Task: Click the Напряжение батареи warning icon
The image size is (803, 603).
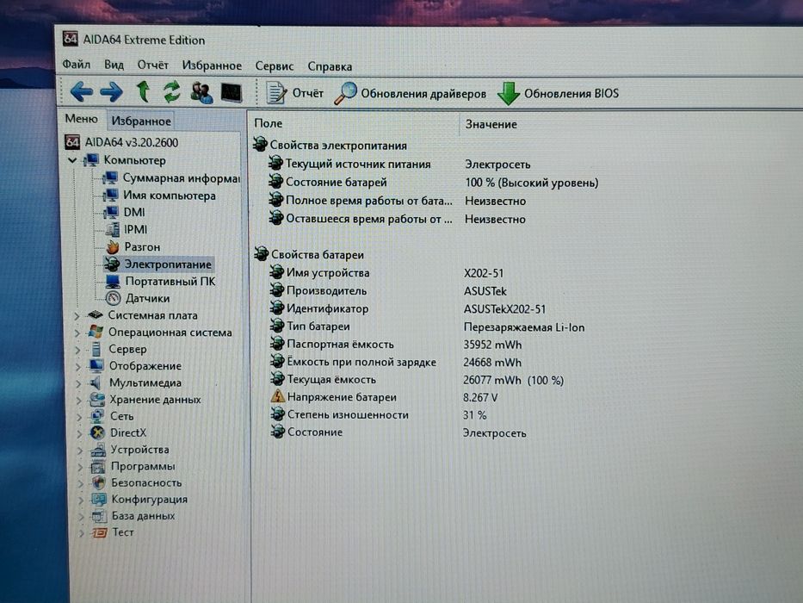Action: pos(277,396)
